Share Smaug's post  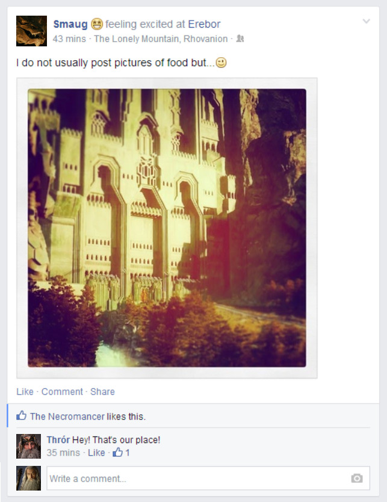pyautogui.click(x=102, y=391)
